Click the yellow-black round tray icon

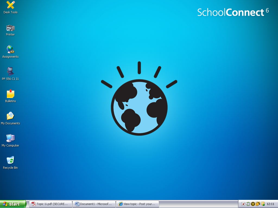tap(253, 204)
